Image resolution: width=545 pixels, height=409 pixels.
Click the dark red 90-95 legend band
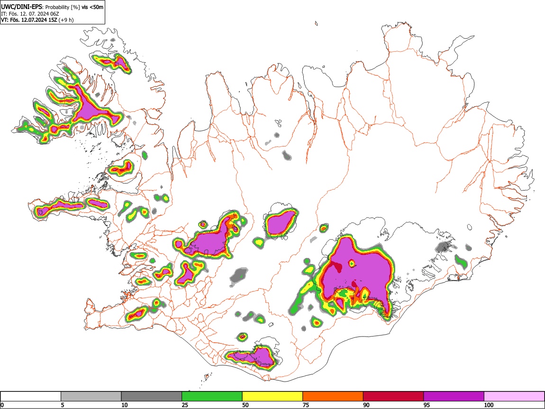point(393,397)
